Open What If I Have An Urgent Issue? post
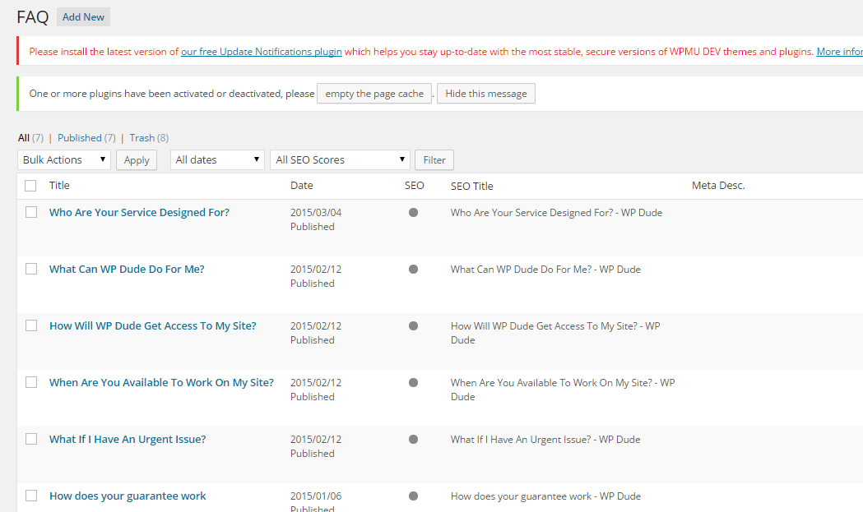The height and width of the screenshot is (512, 863). coord(128,439)
